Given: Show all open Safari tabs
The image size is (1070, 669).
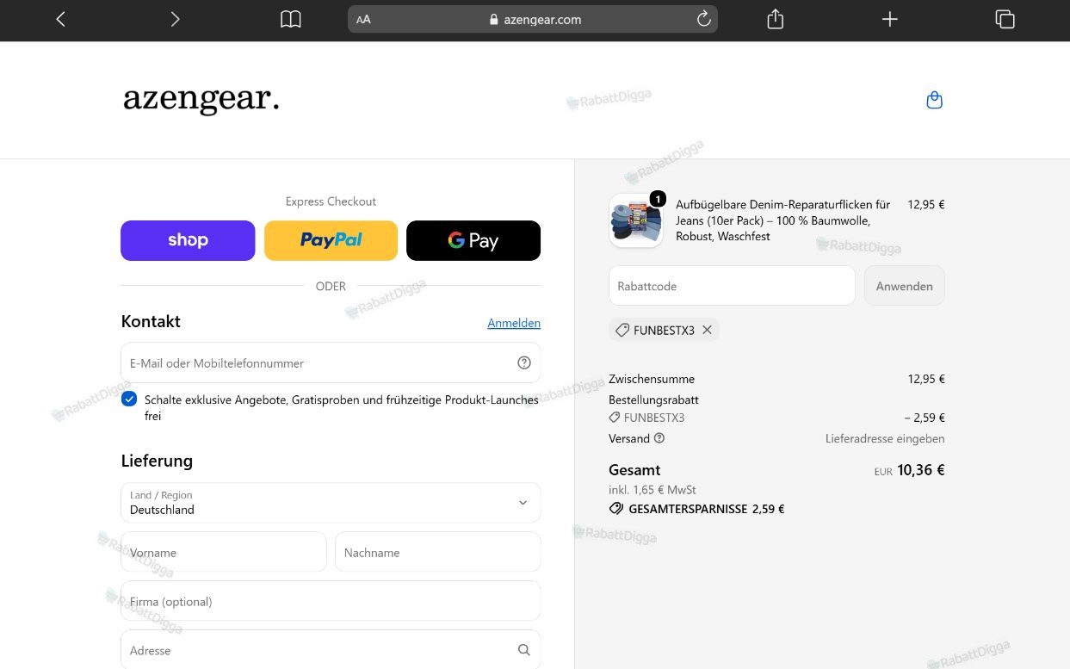Looking at the screenshot, I should point(1005,19).
